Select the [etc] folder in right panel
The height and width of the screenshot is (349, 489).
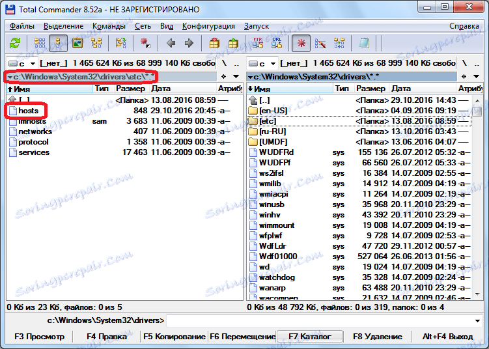click(359, 121)
